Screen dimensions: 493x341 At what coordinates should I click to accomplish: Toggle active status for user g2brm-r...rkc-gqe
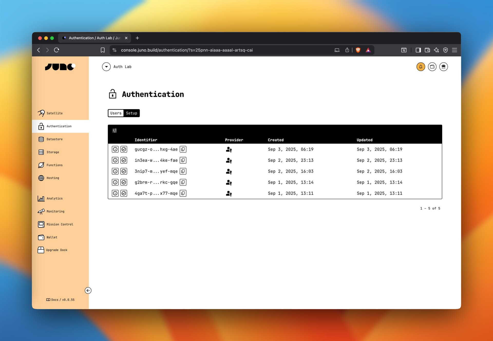point(124,182)
